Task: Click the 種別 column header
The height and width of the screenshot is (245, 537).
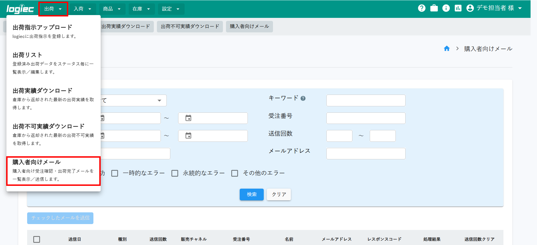Action: (122, 239)
